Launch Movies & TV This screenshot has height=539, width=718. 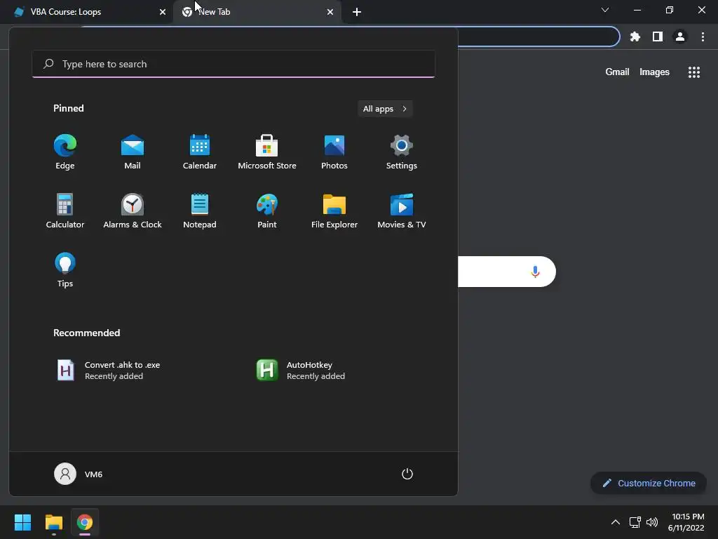[402, 211]
